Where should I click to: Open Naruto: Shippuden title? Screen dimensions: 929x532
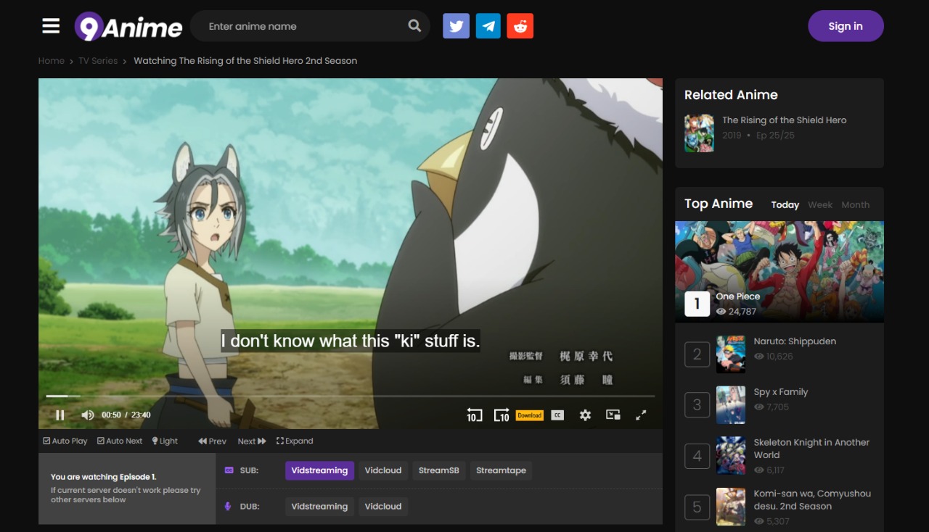(x=795, y=341)
